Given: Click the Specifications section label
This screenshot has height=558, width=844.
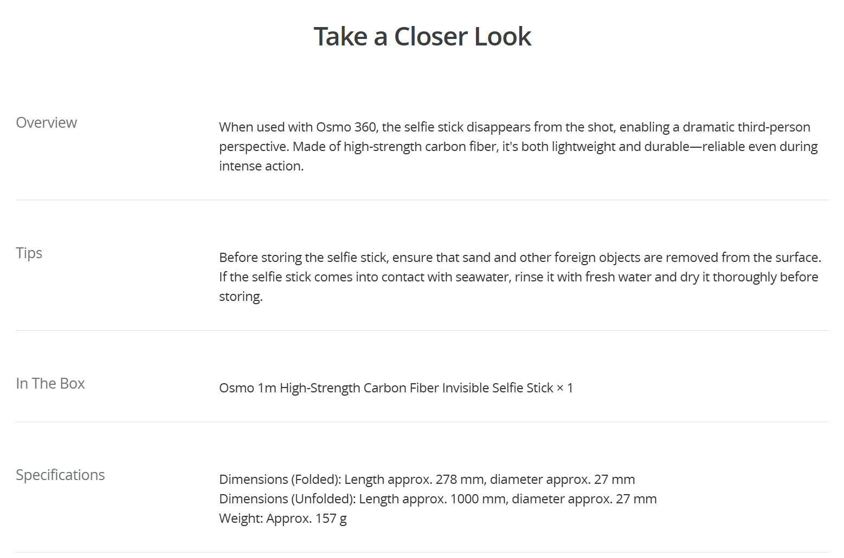Looking at the screenshot, I should (x=60, y=475).
